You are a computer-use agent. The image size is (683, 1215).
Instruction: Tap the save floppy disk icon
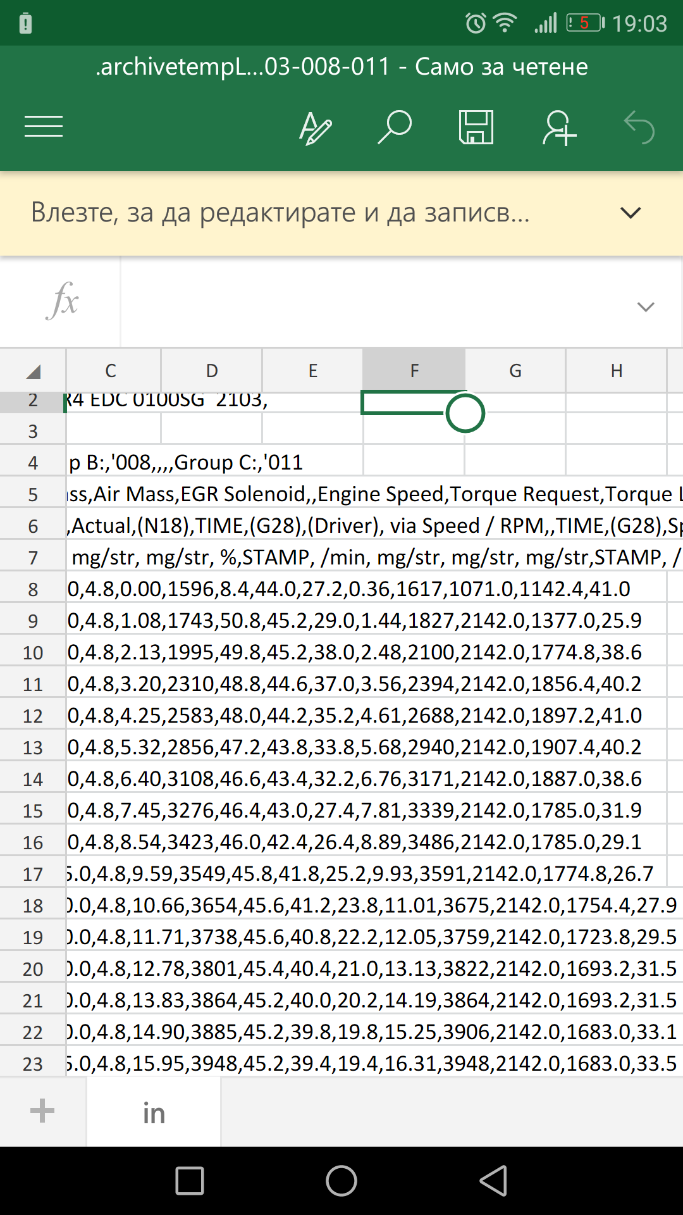coord(476,127)
